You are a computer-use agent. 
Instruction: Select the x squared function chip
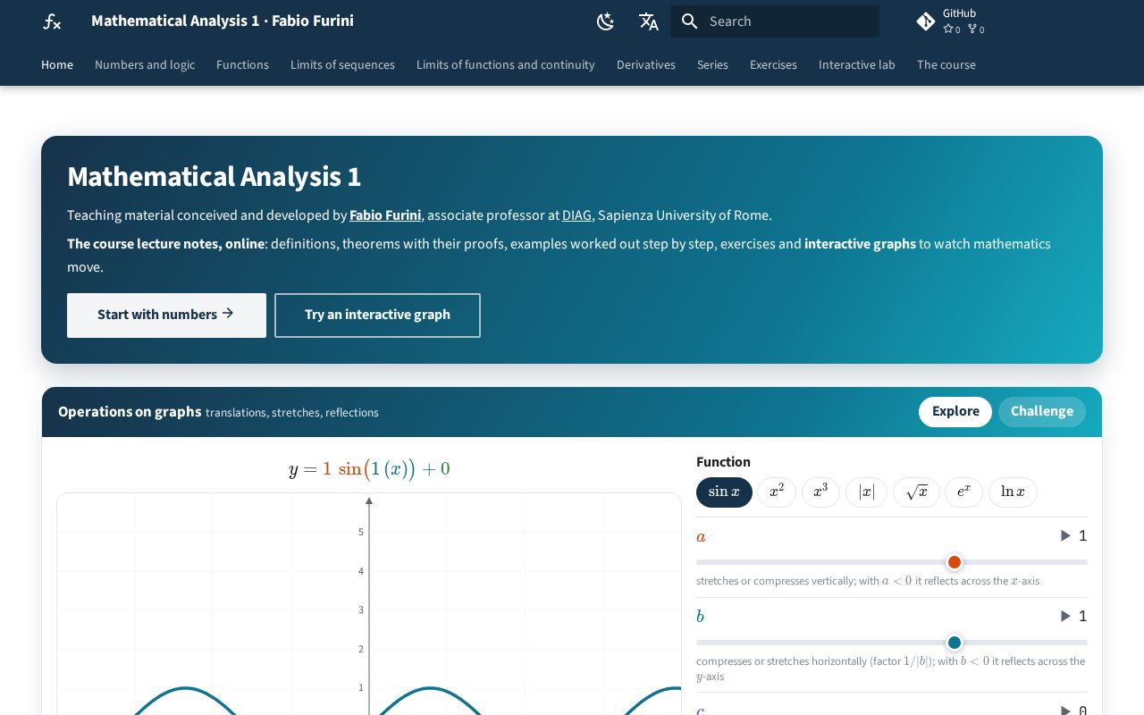tap(777, 492)
